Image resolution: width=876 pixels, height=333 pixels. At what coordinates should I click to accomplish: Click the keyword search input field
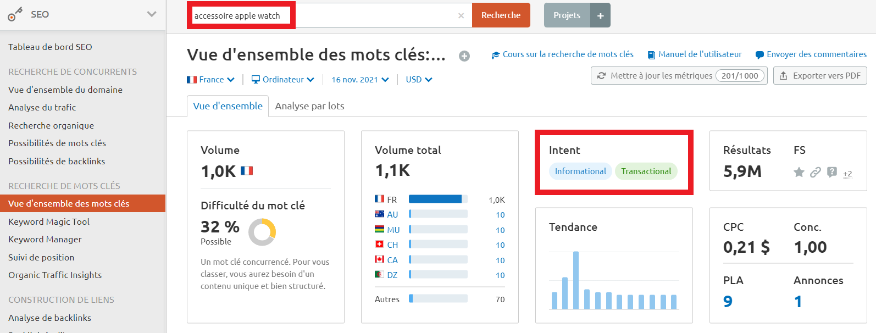tap(330, 15)
